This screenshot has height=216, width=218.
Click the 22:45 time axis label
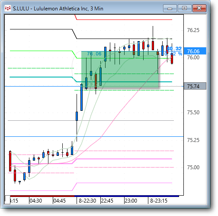pos(107,201)
